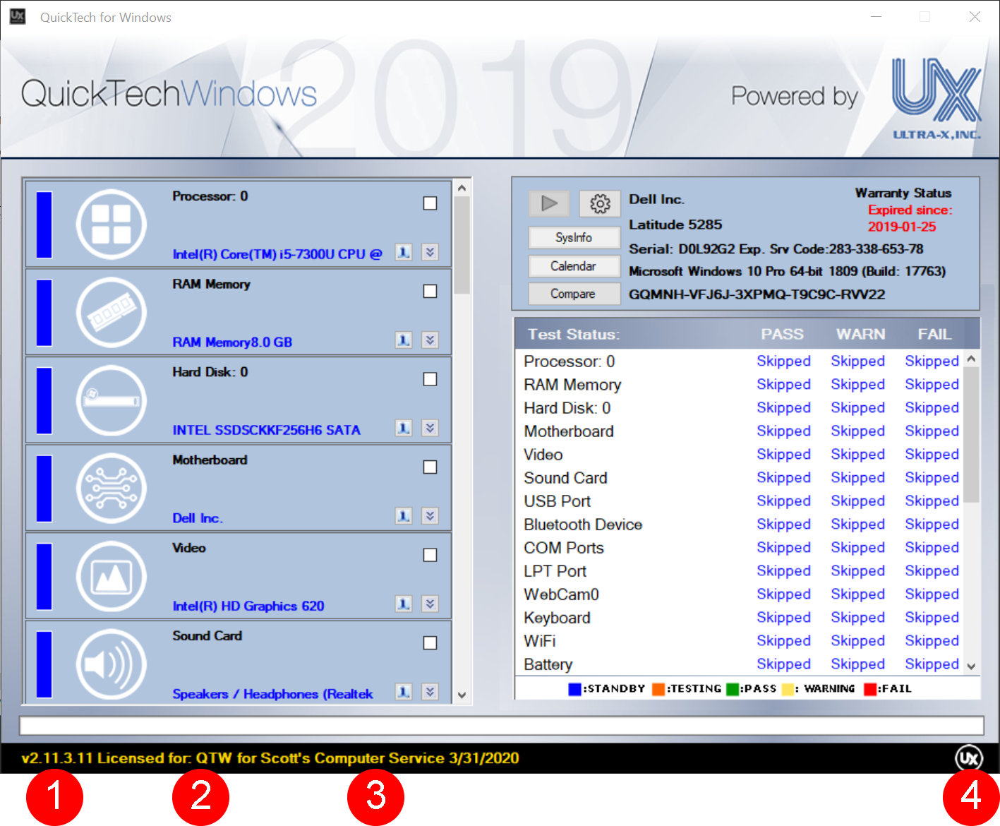Click the UX logo in status bar

(968, 758)
